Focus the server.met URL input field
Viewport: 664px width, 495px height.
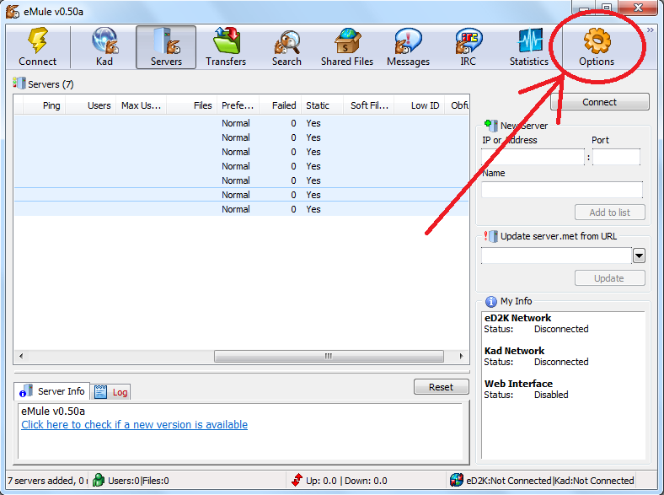tap(556, 256)
